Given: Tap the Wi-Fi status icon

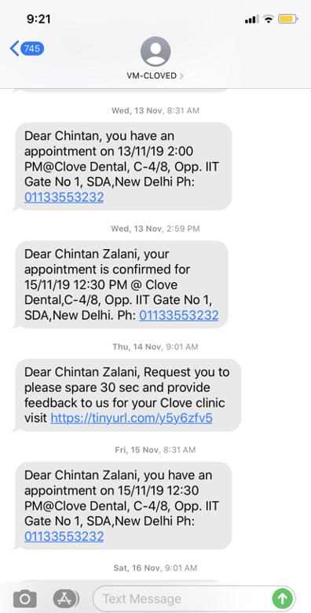Looking at the screenshot, I should pos(269,19).
